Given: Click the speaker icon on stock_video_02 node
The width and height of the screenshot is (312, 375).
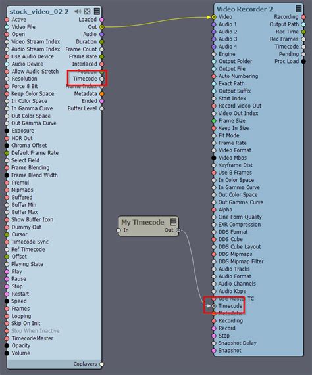Looking at the screenshot, I should [78, 11].
